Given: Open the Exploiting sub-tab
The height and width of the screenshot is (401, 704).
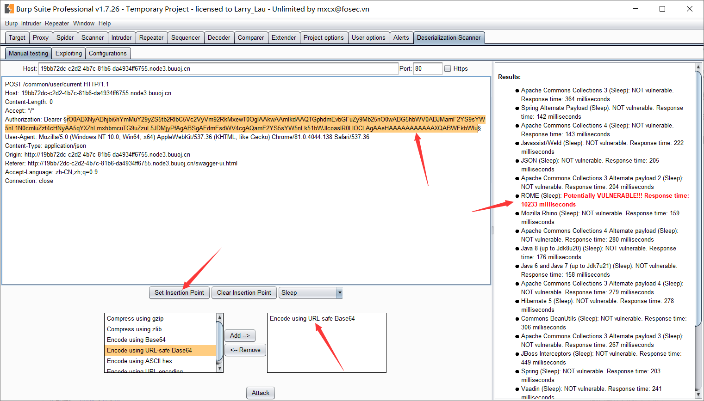Looking at the screenshot, I should 69,54.
